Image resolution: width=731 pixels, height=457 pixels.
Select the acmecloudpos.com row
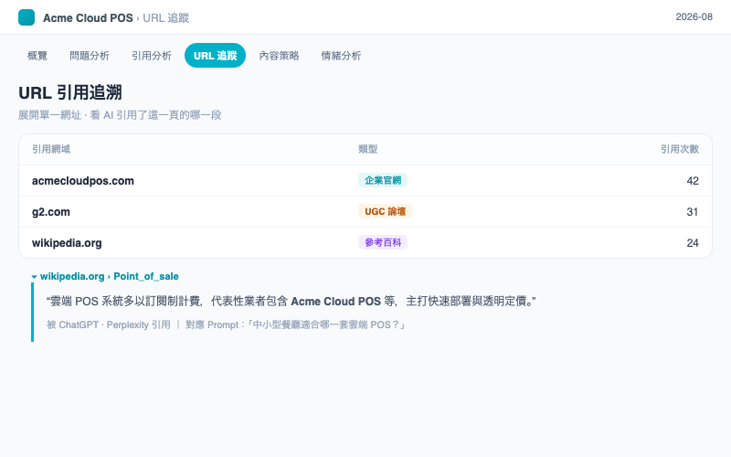(x=365, y=180)
